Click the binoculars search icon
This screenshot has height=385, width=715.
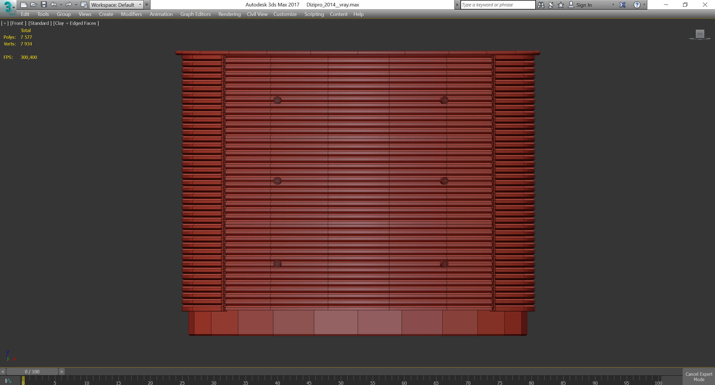[541, 5]
